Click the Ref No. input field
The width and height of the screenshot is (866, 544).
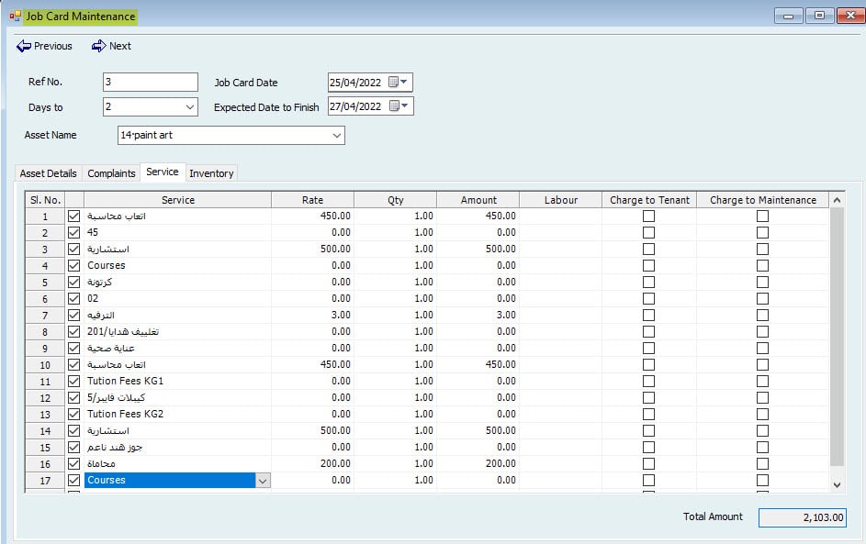(x=151, y=83)
